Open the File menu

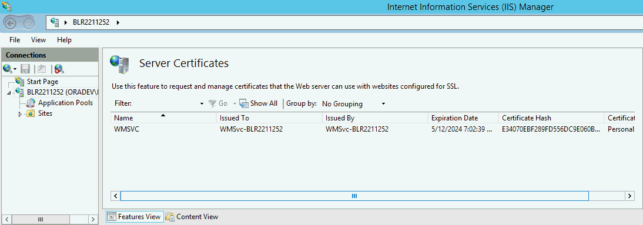(15, 40)
